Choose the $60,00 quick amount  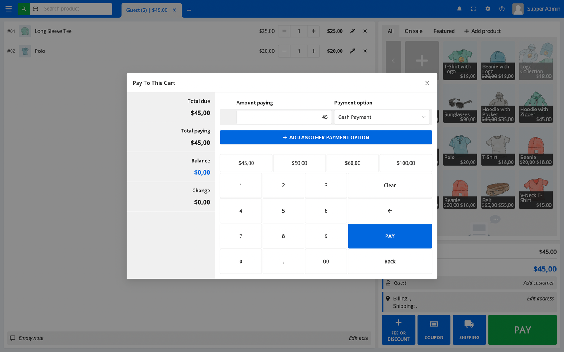[352, 163]
